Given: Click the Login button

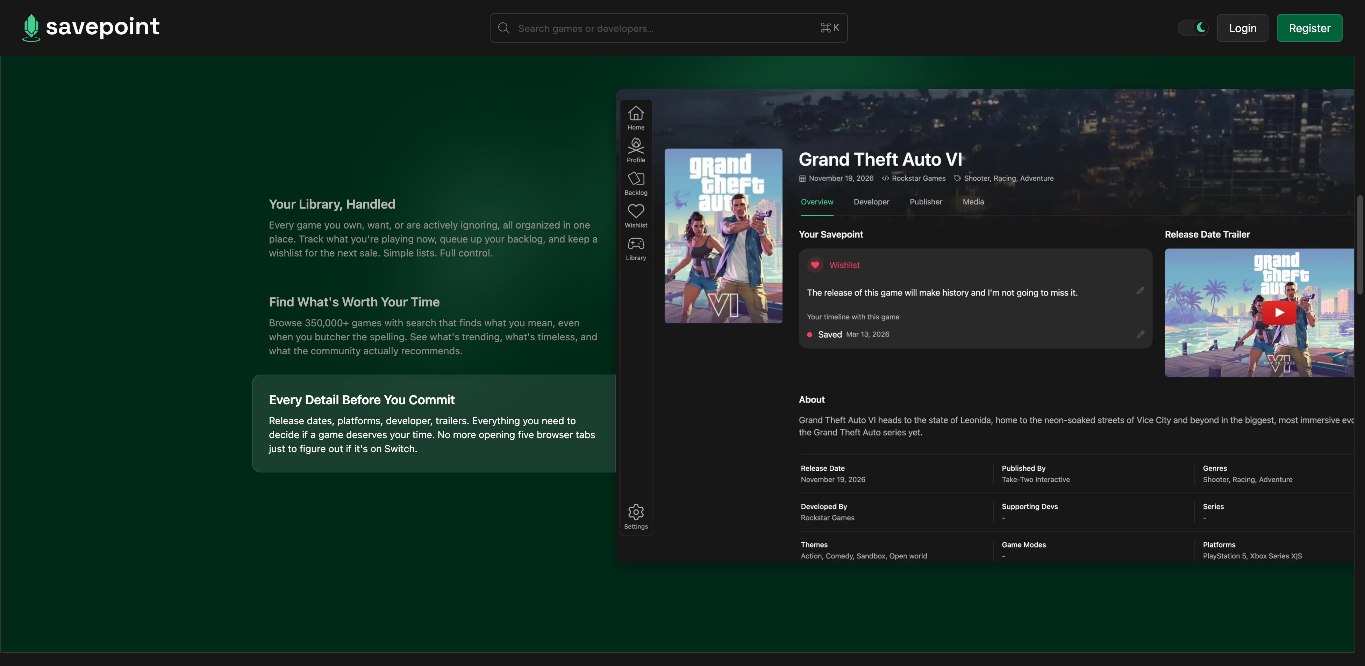Looking at the screenshot, I should (1242, 28).
